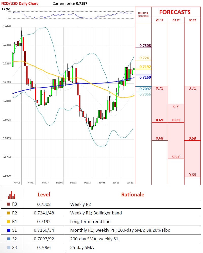Click the 0.7066 support level beside chart
This screenshot has height=253, width=203.
[145, 94]
